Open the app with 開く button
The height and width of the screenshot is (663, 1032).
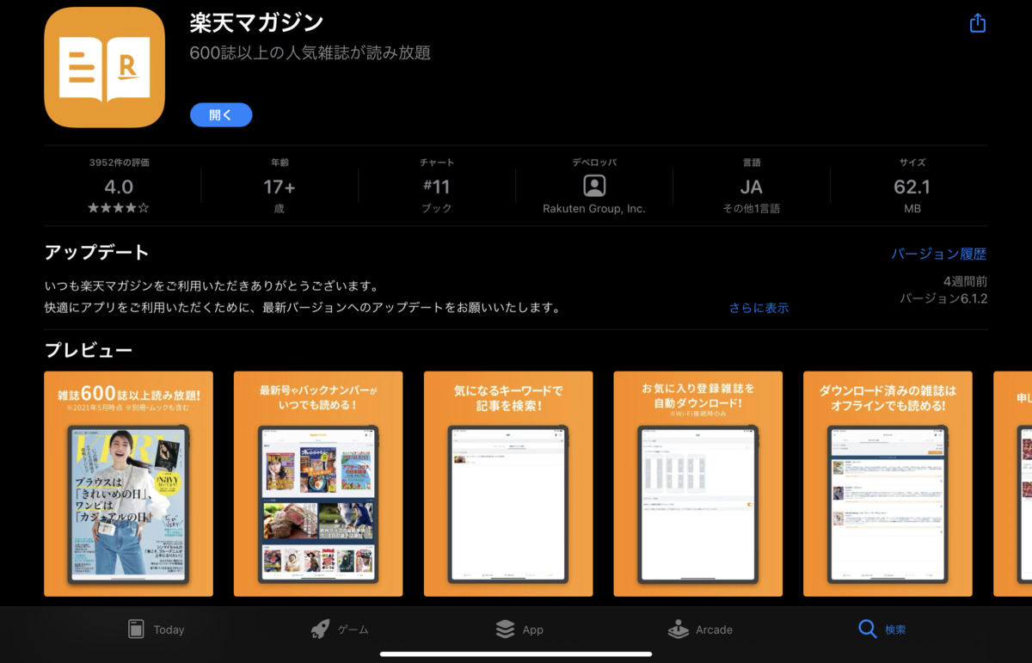[x=221, y=114]
